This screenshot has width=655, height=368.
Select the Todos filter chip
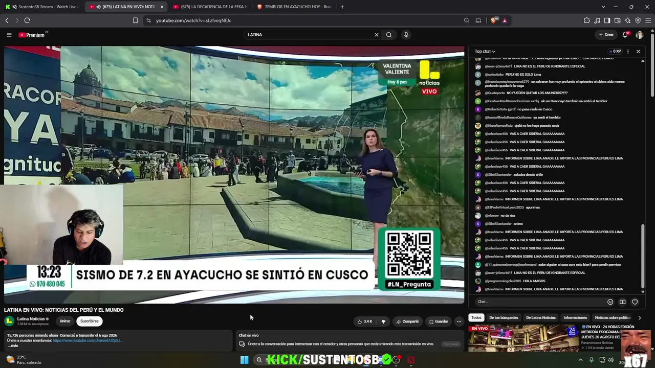coord(476,318)
